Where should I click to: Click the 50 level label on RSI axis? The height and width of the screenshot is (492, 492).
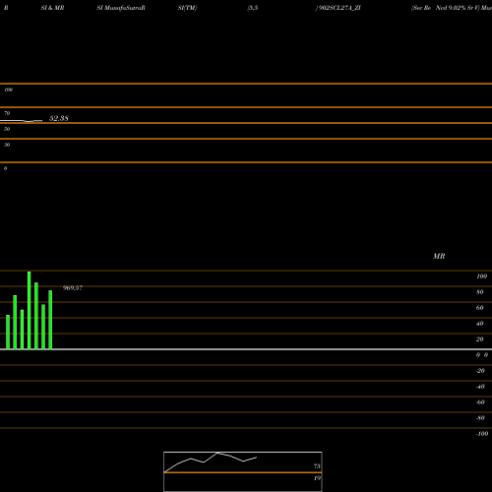point(7,129)
